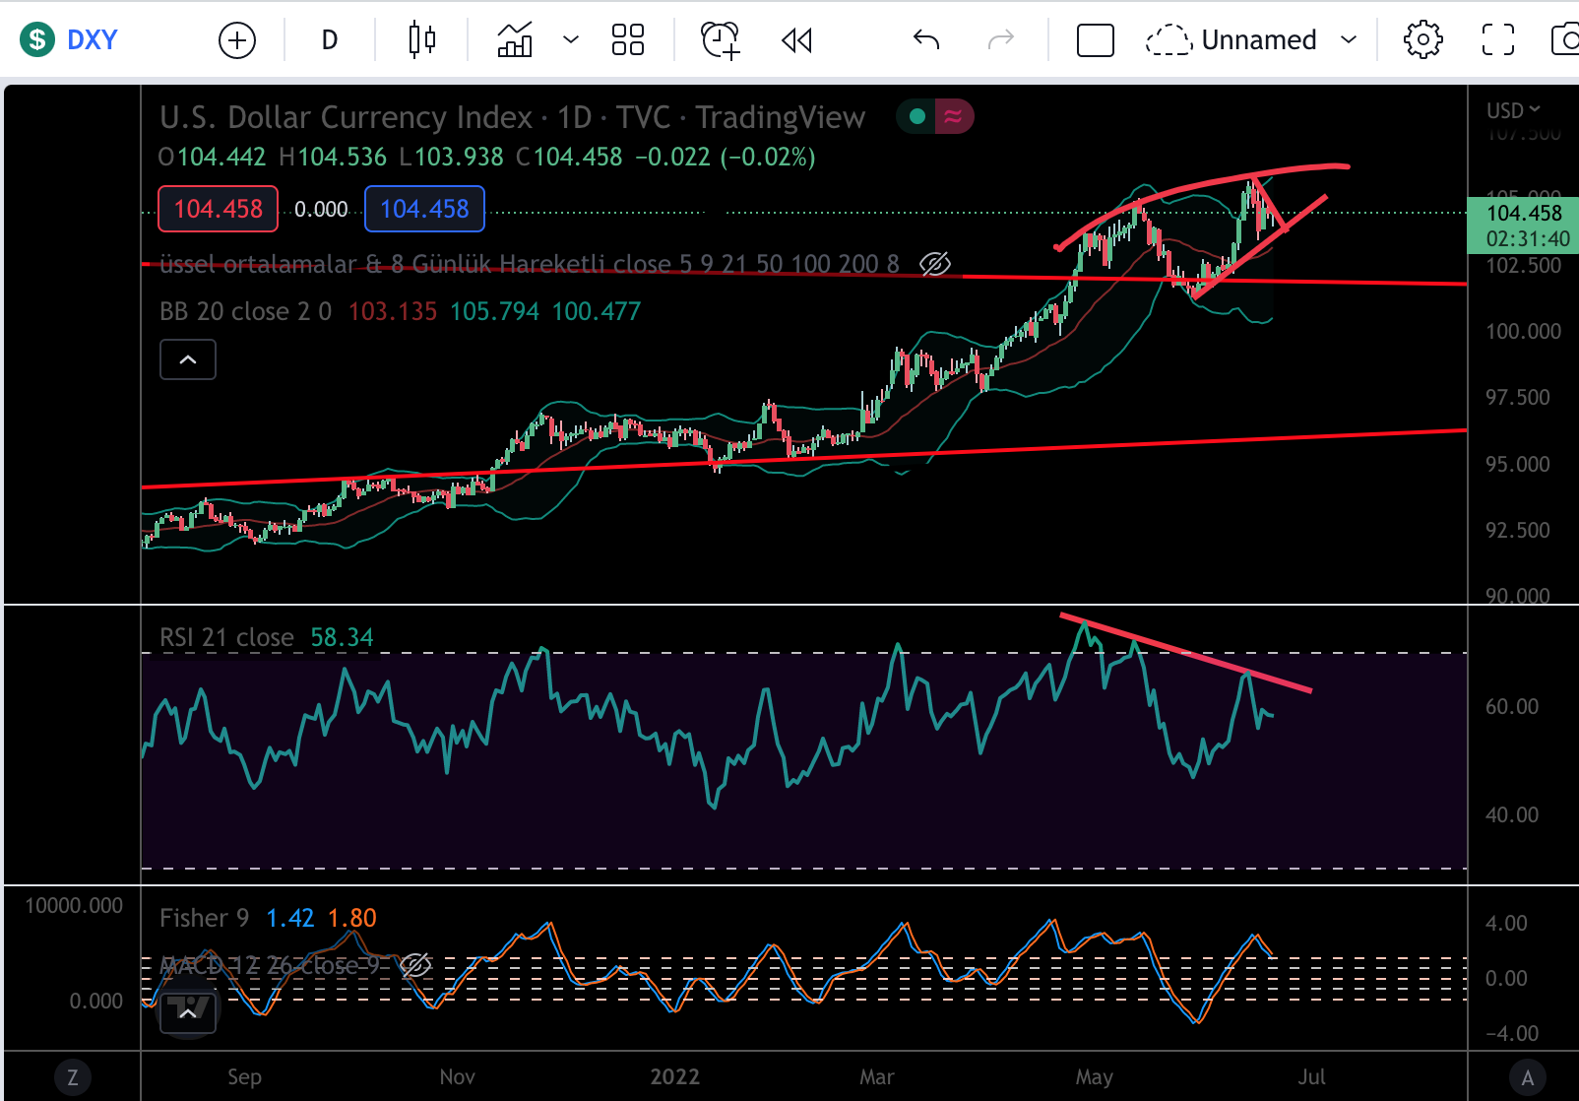Screen dimensions: 1579x1101
Task: Unhide the MACD 12 26 close 9 indicator
Action: (x=415, y=965)
